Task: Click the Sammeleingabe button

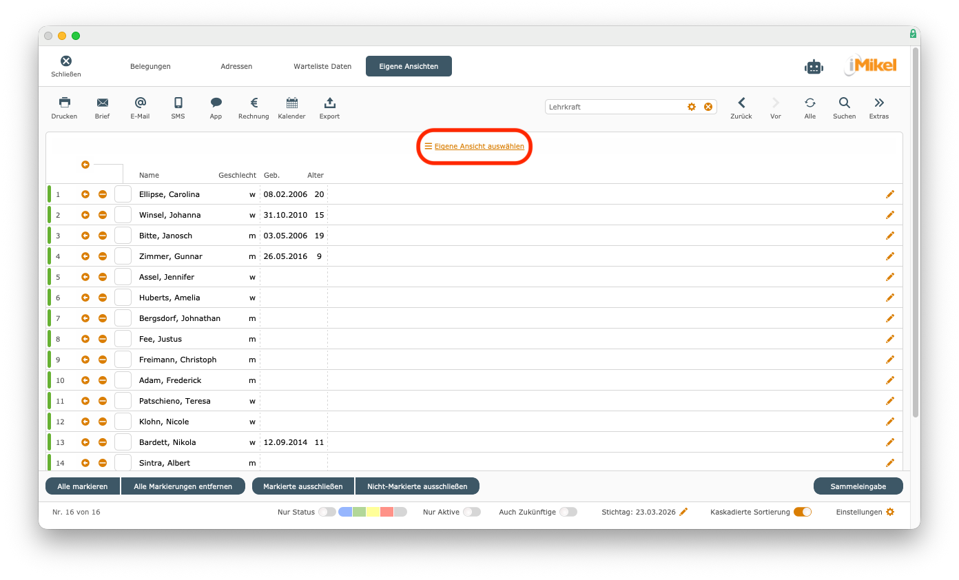Action: (858, 486)
